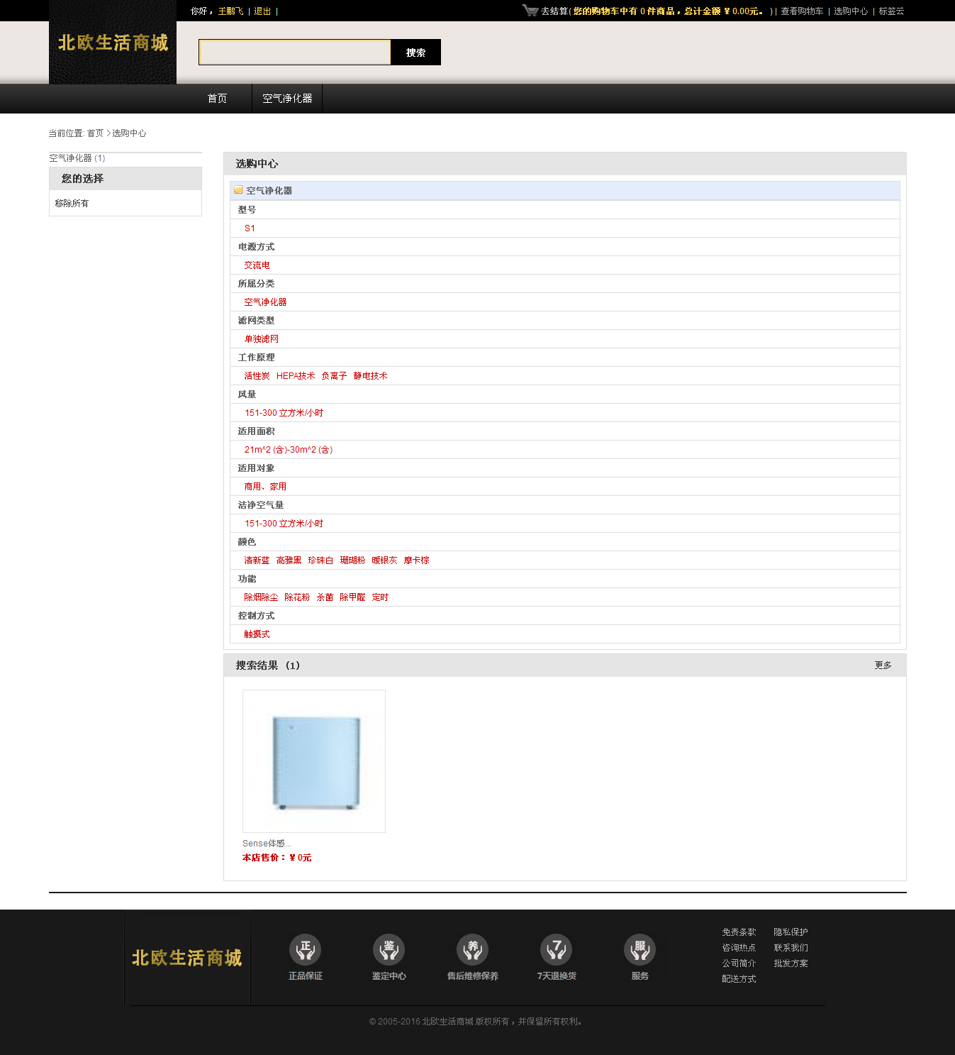Click the 首页 breadcrumb link

click(x=95, y=133)
